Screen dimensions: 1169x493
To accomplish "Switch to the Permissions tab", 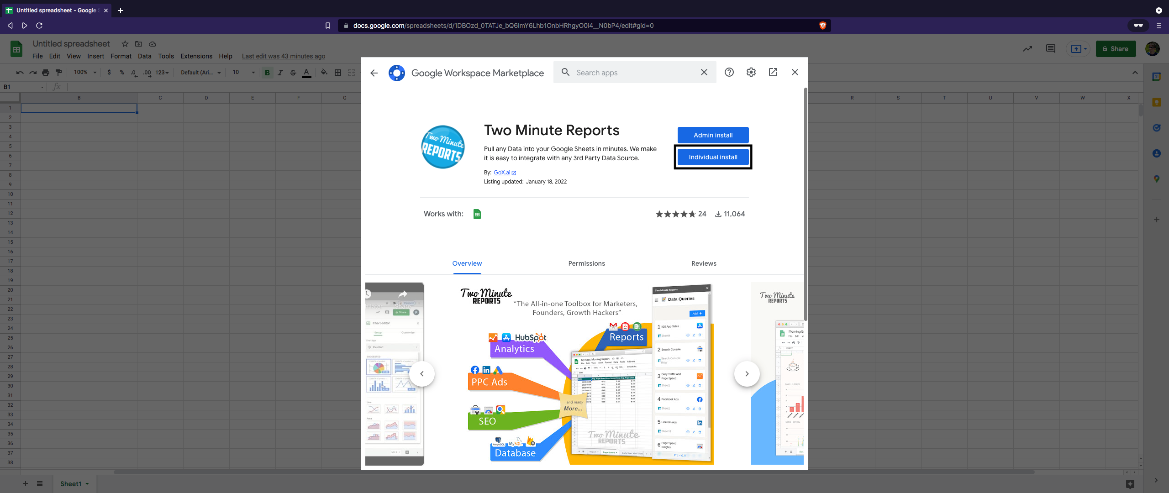I will pos(586,263).
